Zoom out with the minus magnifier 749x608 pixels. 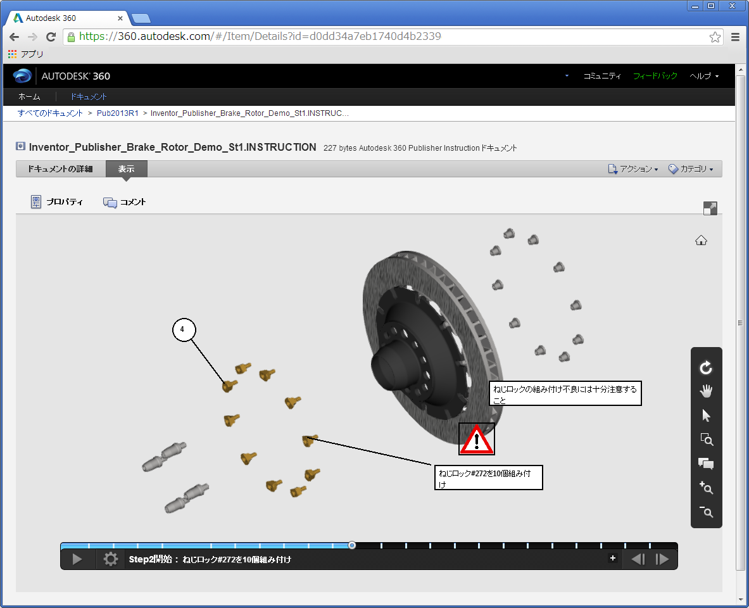706,512
